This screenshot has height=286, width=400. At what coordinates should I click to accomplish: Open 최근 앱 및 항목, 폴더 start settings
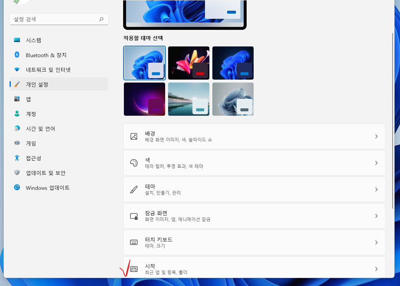click(254, 267)
